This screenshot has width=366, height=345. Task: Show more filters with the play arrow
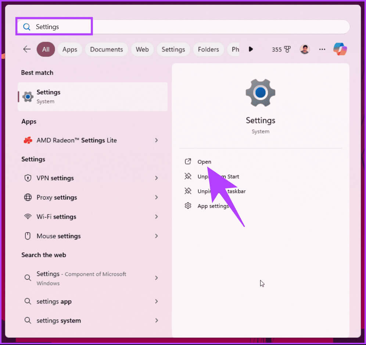(x=251, y=49)
